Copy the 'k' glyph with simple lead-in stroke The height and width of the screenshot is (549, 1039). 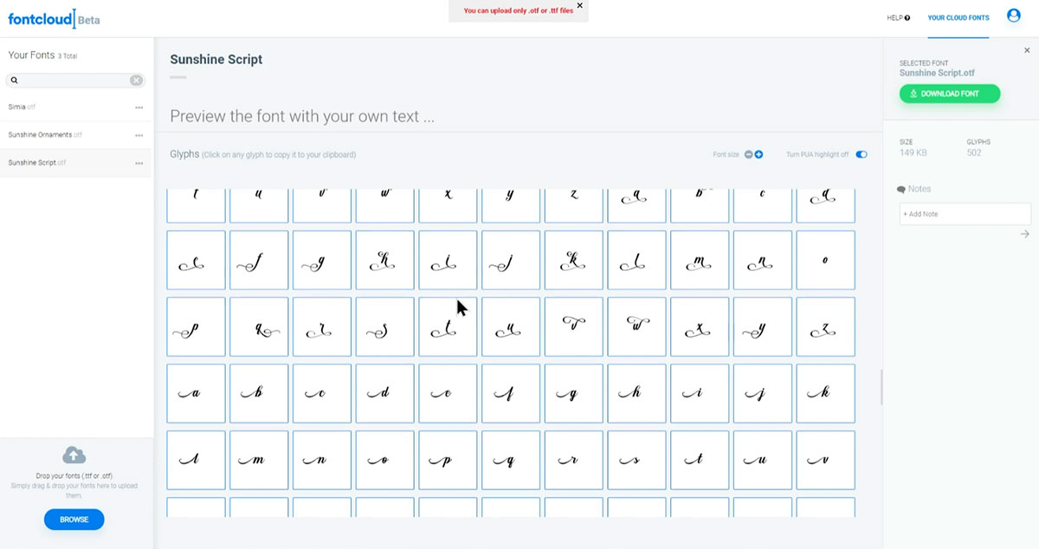(x=825, y=393)
